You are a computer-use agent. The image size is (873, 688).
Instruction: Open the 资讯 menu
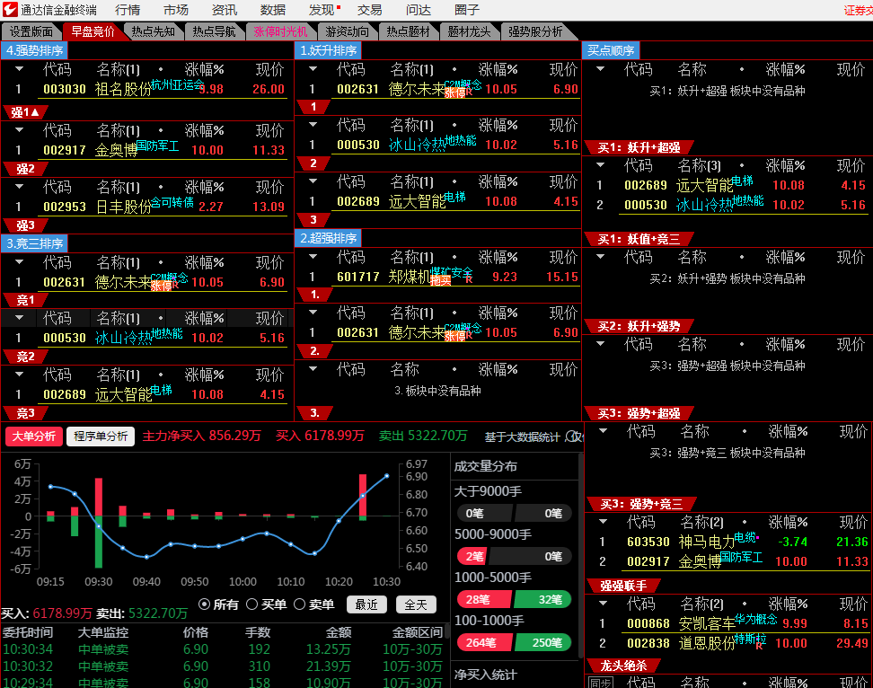point(225,10)
